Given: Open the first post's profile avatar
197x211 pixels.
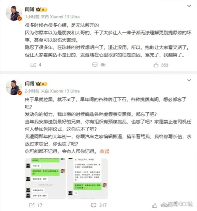Looking at the screenshot, I should 14,13.
